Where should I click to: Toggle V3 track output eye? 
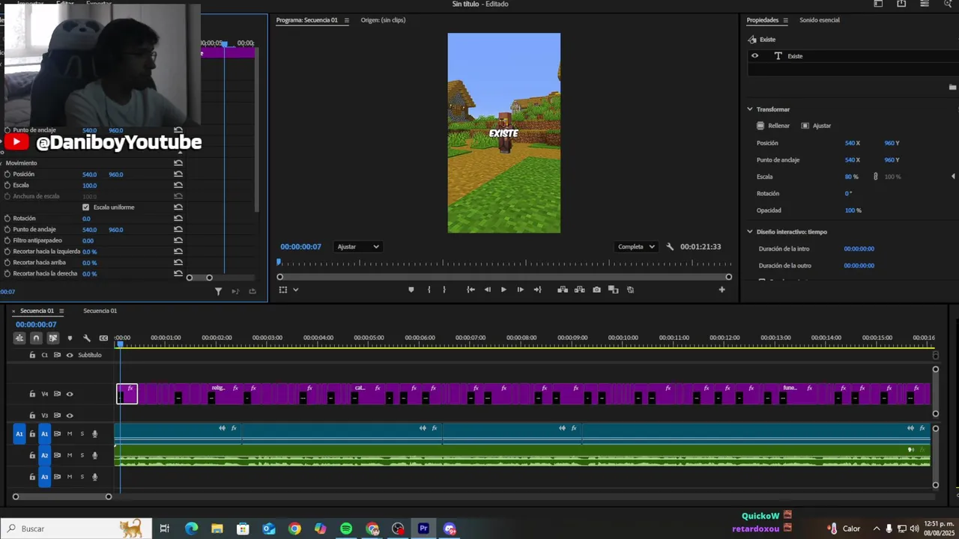click(70, 415)
